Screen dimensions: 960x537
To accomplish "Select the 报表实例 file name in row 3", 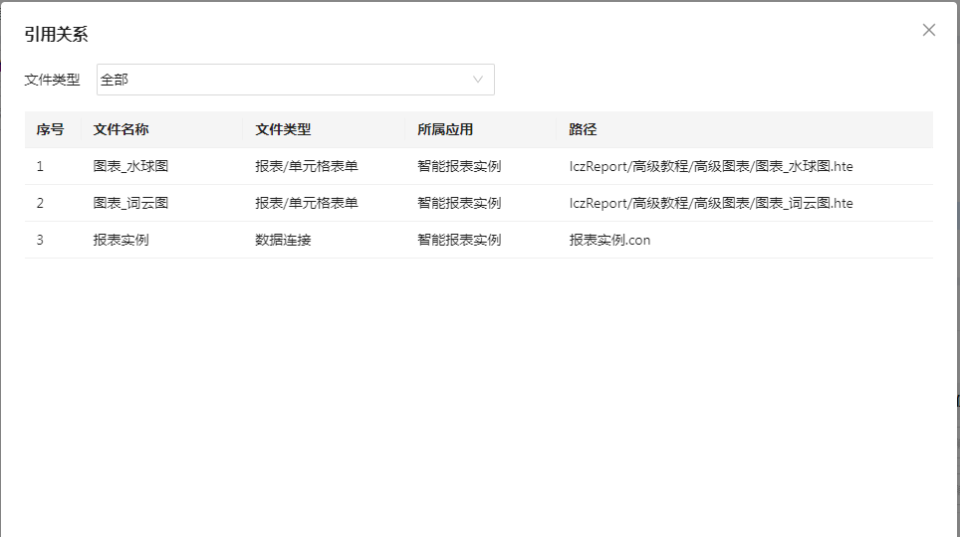I will pyautogui.click(x=120, y=240).
